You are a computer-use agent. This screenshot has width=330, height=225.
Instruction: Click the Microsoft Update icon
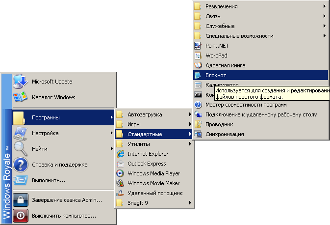(20, 82)
